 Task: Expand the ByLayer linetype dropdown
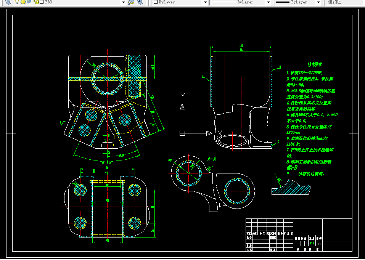pos(269,2)
